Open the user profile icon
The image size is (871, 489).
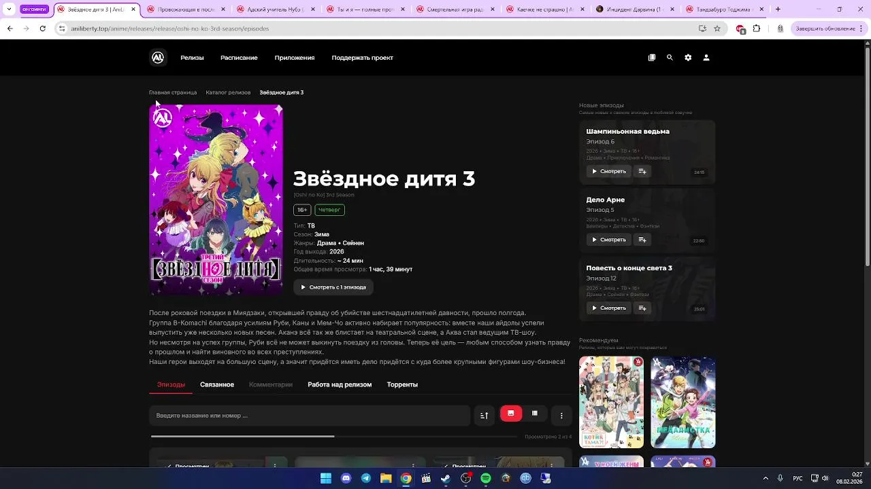pos(706,58)
